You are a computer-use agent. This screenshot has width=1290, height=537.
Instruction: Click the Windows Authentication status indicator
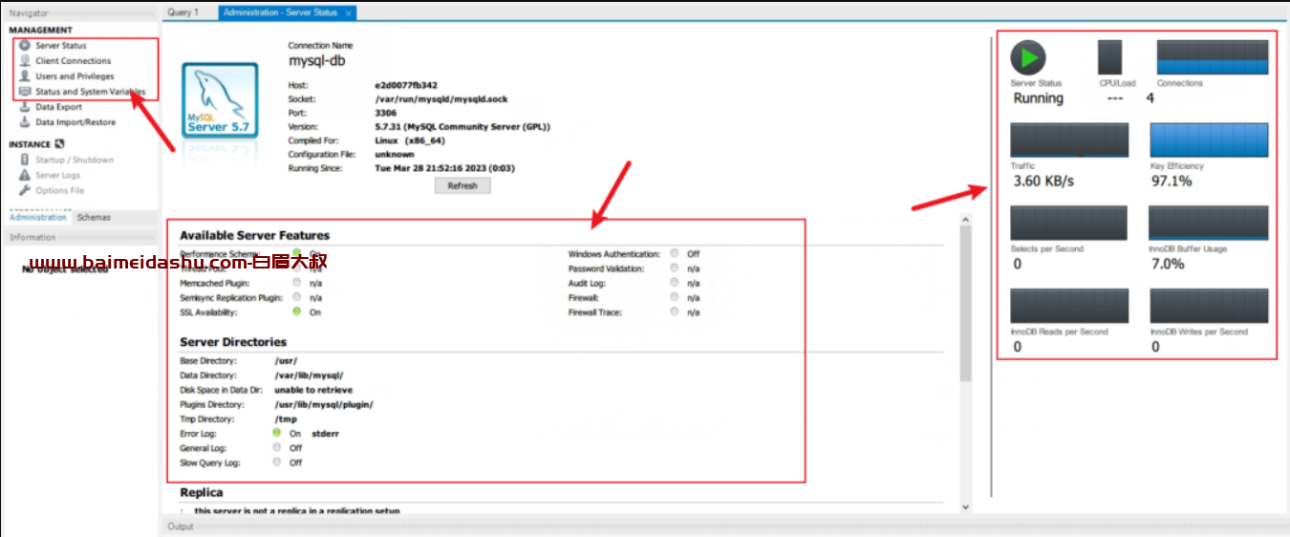click(675, 253)
